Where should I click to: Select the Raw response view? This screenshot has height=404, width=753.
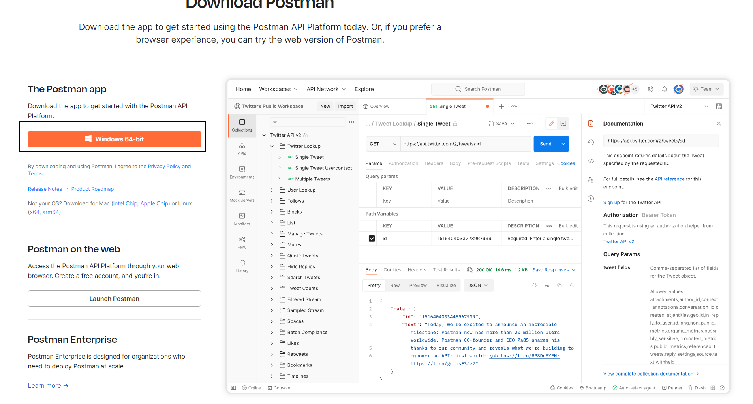(x=395, y=285)
